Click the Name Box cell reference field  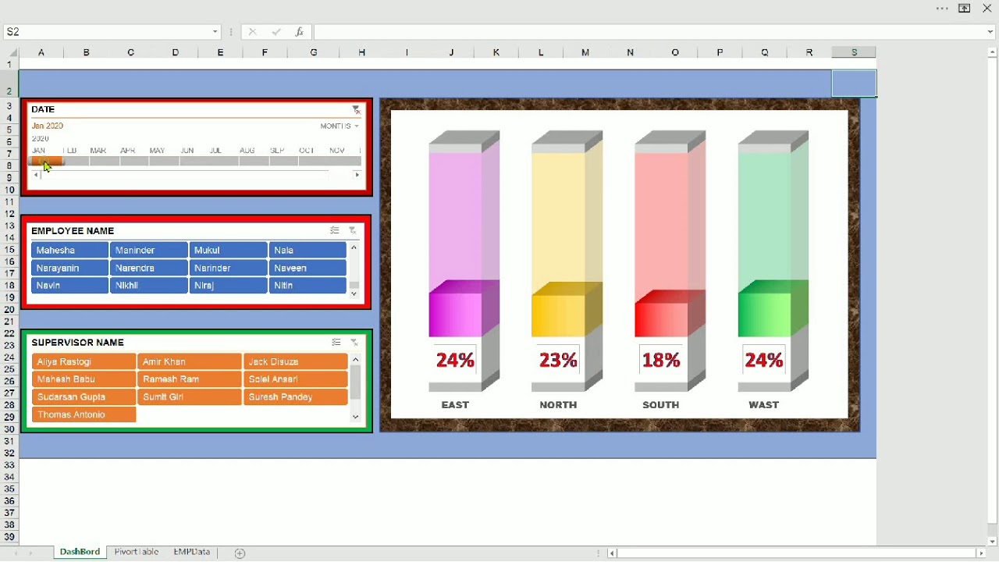pos(107,32)
